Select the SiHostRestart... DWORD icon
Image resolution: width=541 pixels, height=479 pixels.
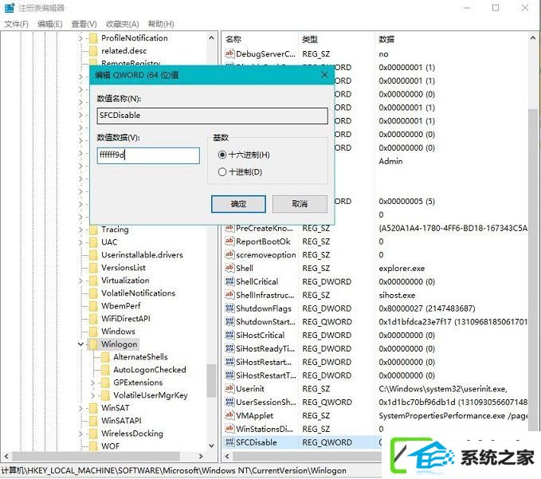[229, 362]
